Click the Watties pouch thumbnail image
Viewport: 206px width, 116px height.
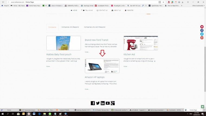tap(64, 43)
